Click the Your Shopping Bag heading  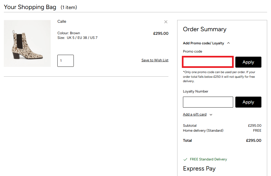30,7
